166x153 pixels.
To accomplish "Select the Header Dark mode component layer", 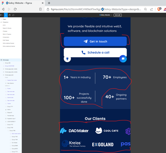I will [x=12, y=80].
